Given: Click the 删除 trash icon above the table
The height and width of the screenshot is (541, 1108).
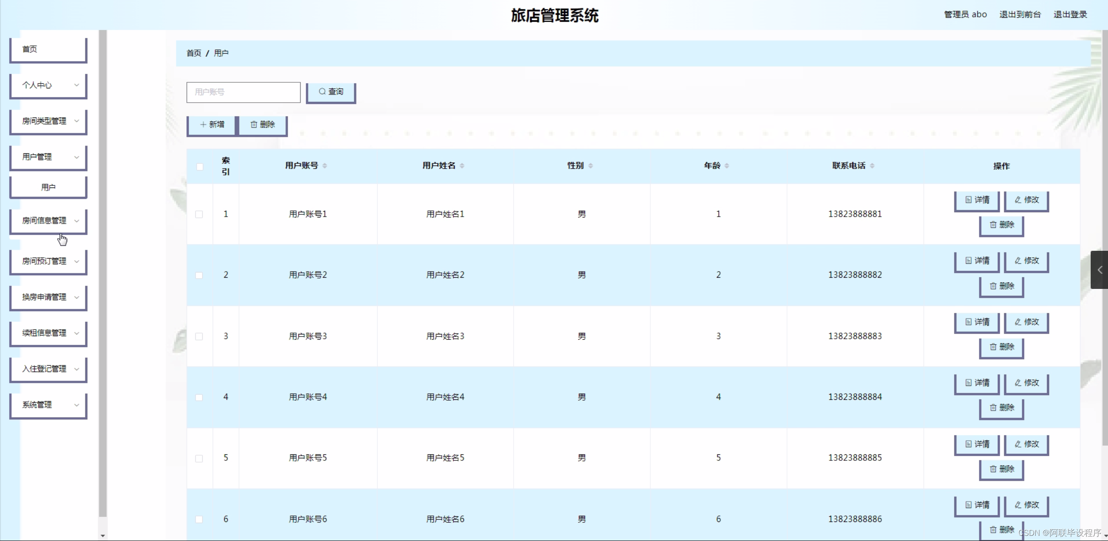Looking at the screenshot, I should click(x=254, y=124).
